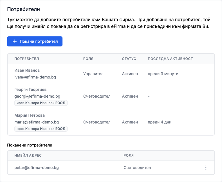The image size is (222, 182).
Task: Click the Кантора Иванови ЕООД badge under Мария
Action: click(41, 129)
